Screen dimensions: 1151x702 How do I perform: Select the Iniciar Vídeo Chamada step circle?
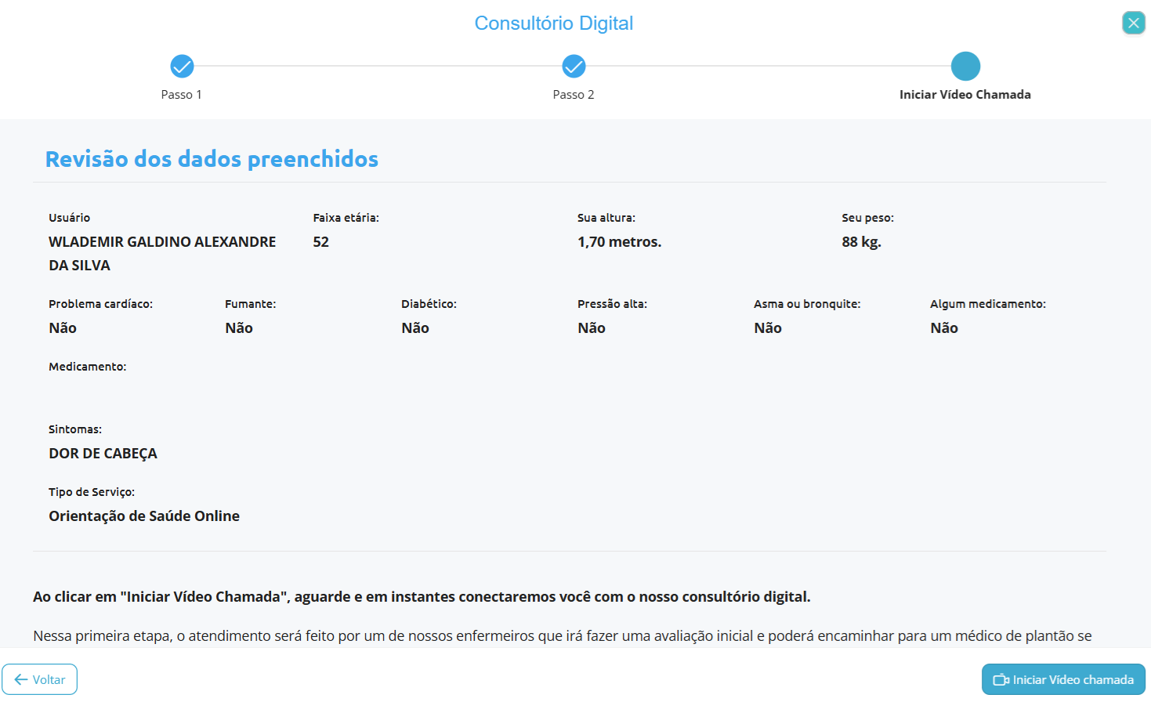(965, 67)
